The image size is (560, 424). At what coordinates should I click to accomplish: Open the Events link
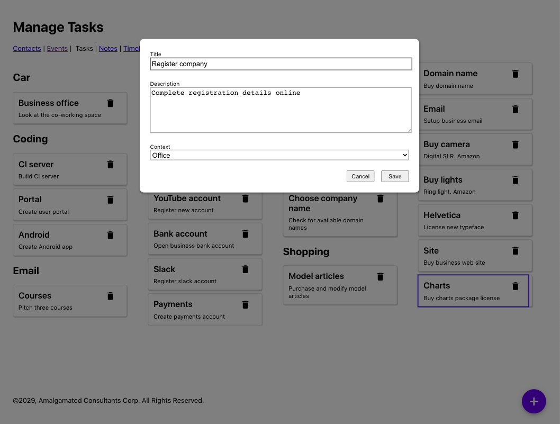[57, 49]
